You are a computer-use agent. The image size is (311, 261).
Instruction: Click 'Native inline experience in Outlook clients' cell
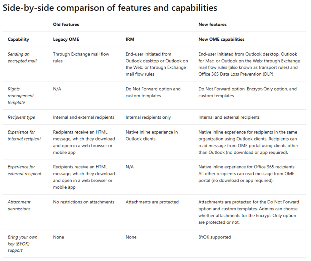pyautogui.click(x=151, y=135)
